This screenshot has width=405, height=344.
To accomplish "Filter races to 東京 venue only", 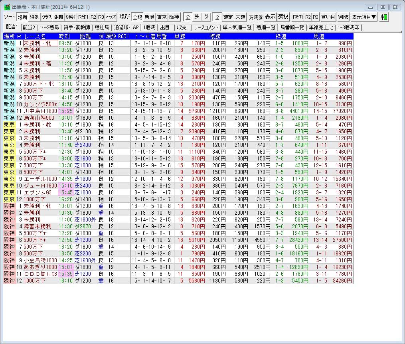I will (x=162, y=17).
